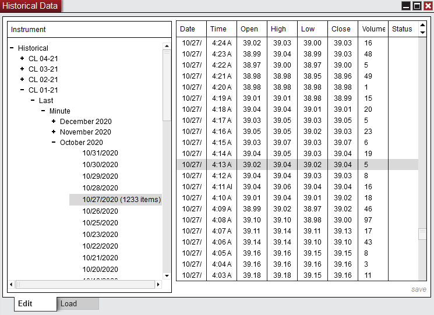Select 10/20/2020 in the tree

click(x=100, y=269)
